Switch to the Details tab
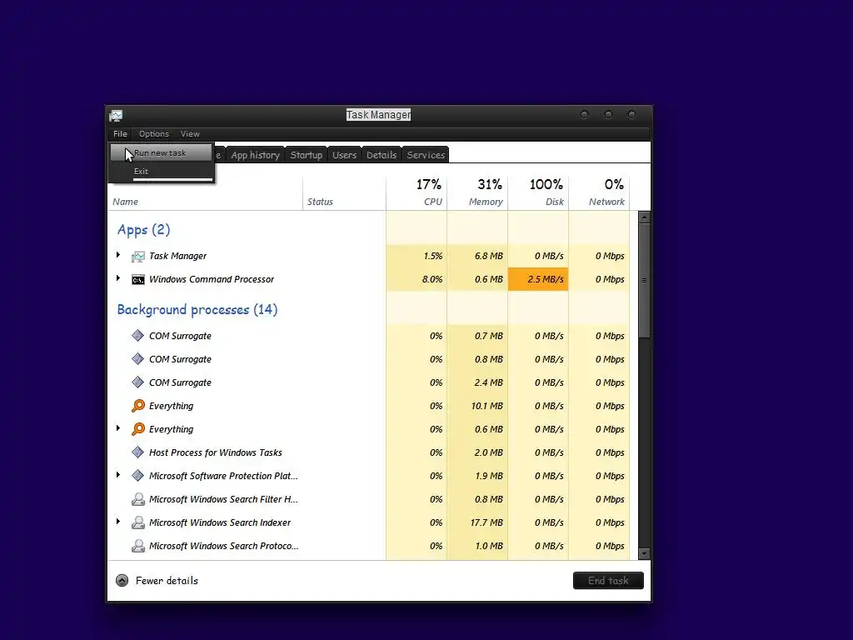This screenshot has width=853, height=640. click(382, 155)
